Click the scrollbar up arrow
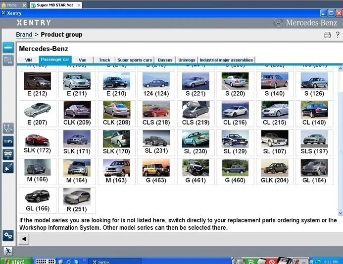Viewport: 343px width, 264px height. (340, 69)
